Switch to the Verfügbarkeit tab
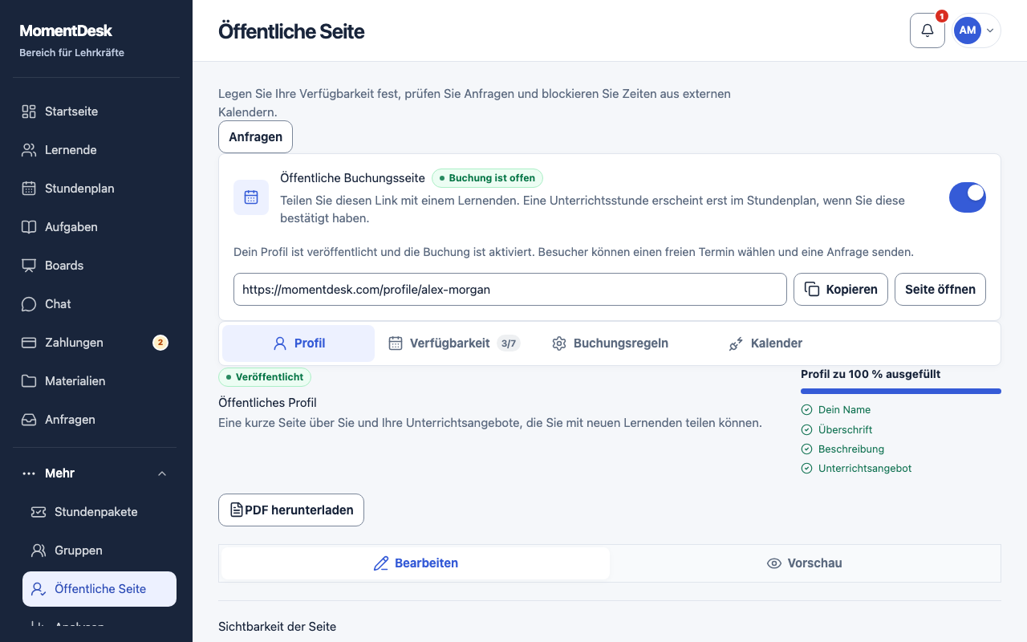The width and height of the screenshot is (1027, 642). pyautogui.click(x=453, y=343)
